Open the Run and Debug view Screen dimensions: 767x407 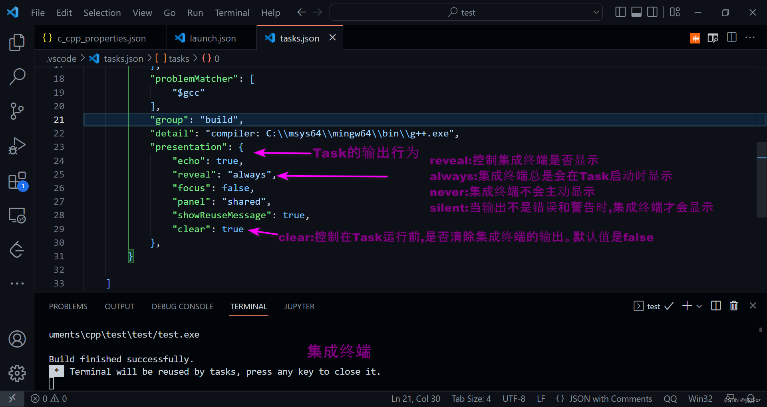(x=17, y=146)
